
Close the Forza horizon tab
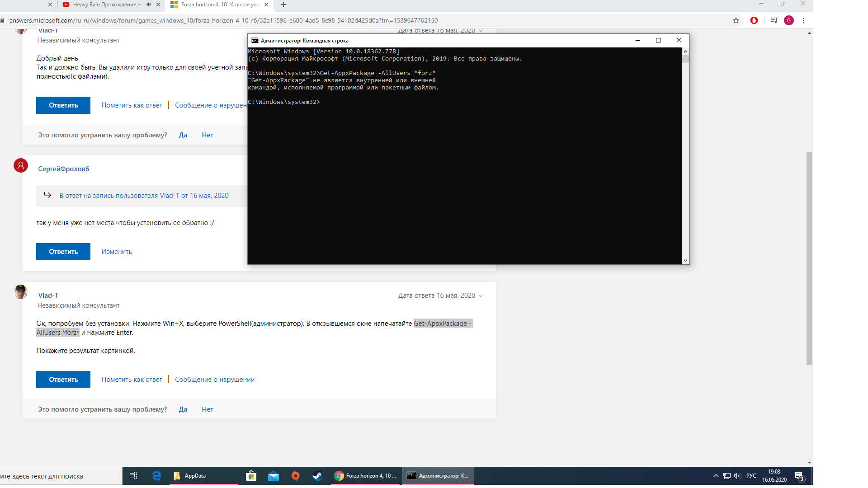tap(266, 5)
